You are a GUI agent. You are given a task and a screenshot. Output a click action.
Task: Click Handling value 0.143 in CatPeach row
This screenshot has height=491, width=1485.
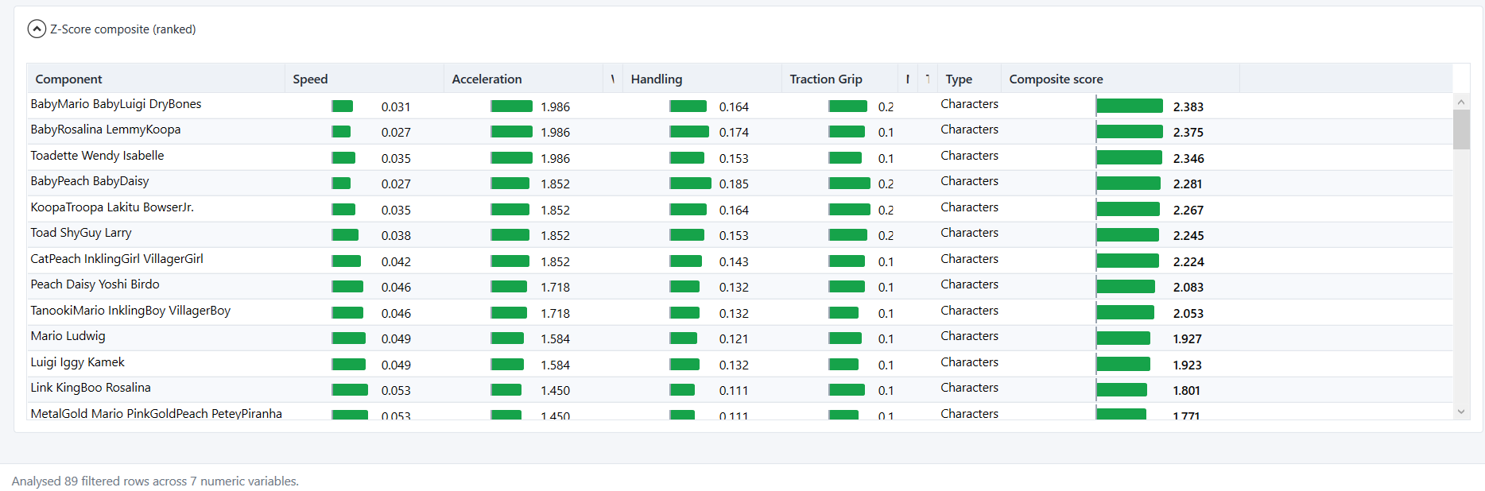tap(734, 261)
